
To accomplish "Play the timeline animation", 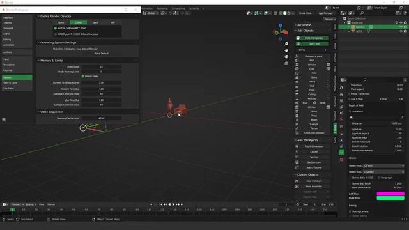I will pyautogui.click(x=173, y=204).
